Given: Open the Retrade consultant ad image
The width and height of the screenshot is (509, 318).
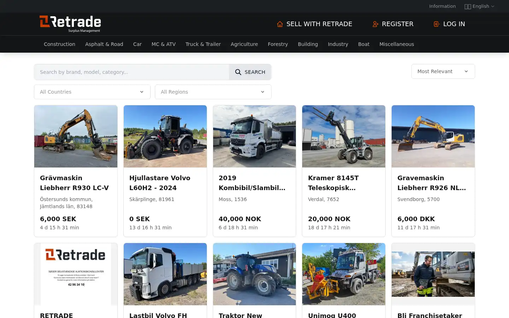Looking at the screenshot, I should point(76,274).
